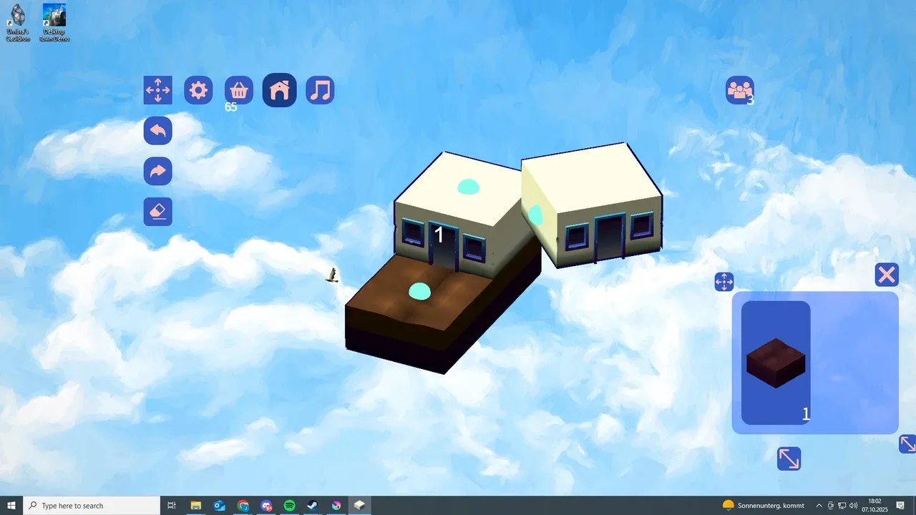Click the taskbar search box

[92, 506]
